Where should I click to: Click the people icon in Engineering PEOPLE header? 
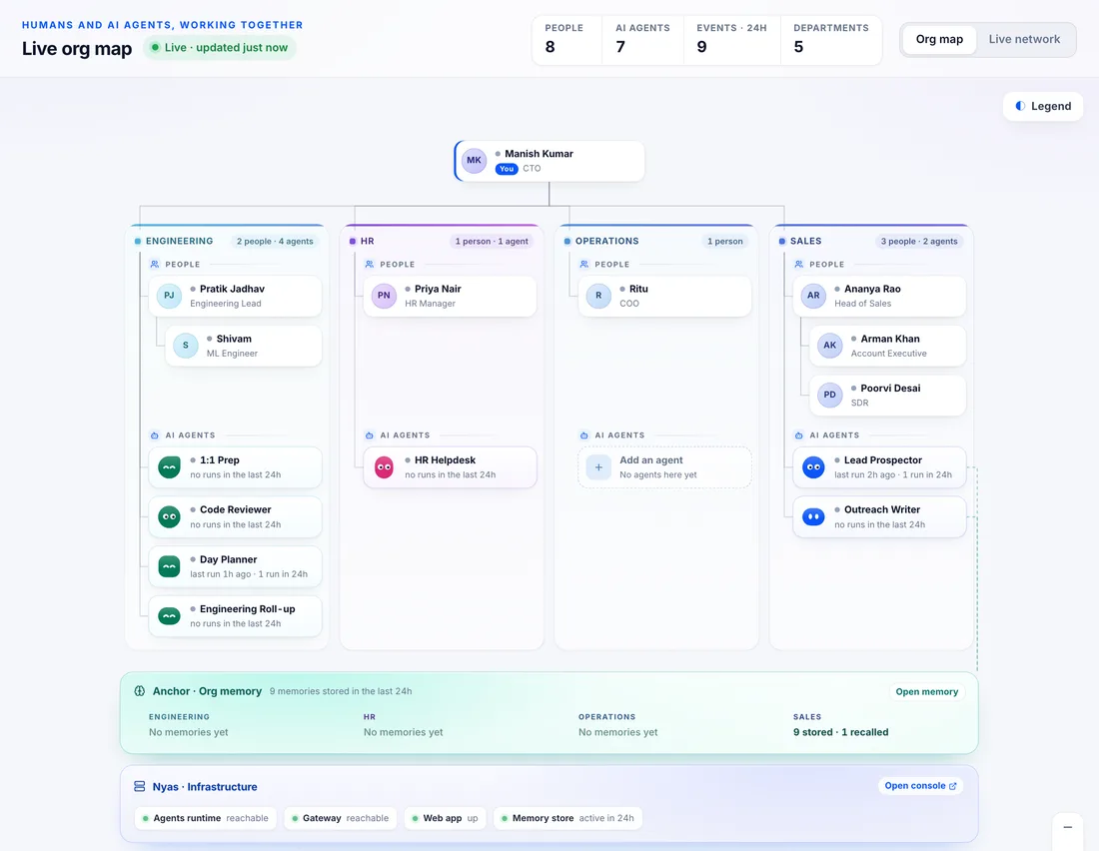(154, 265)
